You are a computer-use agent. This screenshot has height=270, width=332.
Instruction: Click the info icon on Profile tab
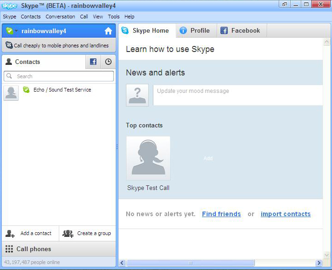(183, 30)
